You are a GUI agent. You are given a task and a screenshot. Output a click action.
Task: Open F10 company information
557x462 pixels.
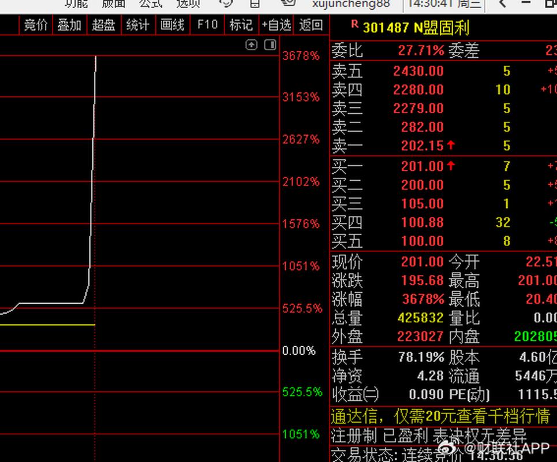tap(207, 25)
